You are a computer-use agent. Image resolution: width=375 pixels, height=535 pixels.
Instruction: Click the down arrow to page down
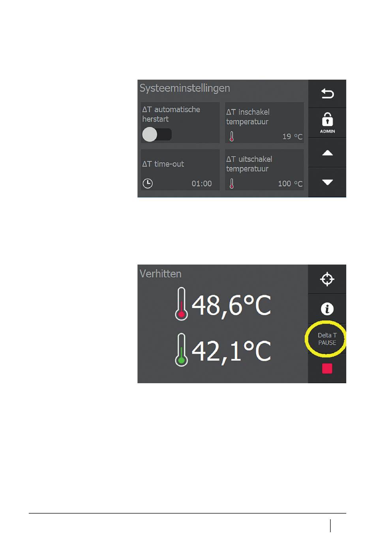327,182
